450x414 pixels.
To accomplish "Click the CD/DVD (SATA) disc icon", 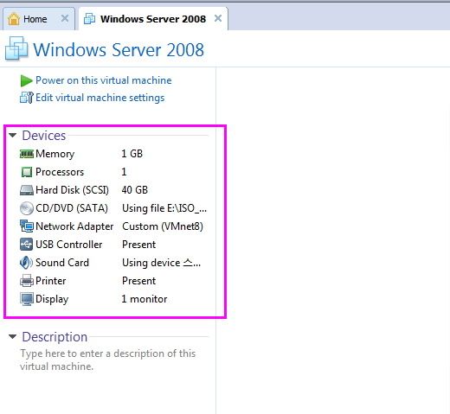I will [x=27, y=208].
